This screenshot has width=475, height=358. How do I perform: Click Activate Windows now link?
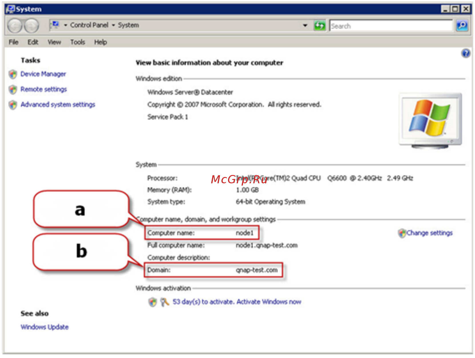point(269,302)
